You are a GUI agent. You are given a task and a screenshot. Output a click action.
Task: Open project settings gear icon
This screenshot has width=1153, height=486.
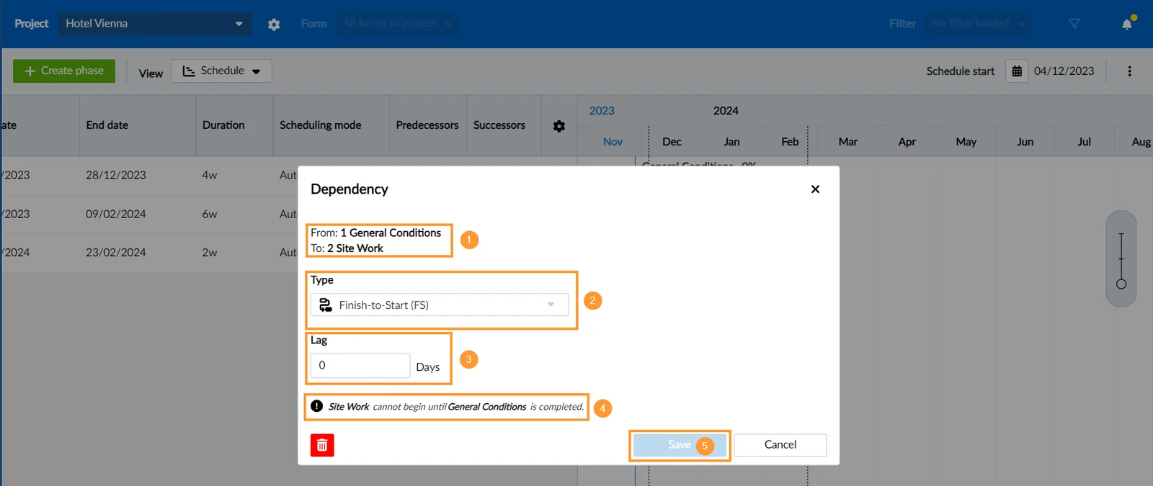pos(274,24)
